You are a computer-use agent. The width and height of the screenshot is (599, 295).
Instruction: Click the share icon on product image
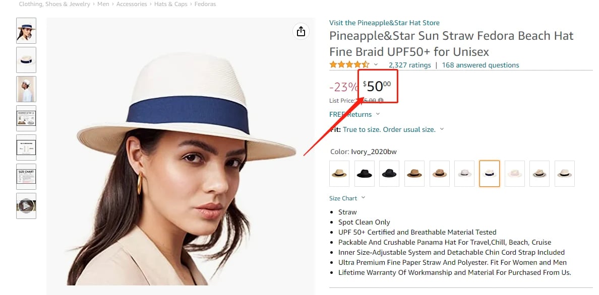[x=301, y=31]
